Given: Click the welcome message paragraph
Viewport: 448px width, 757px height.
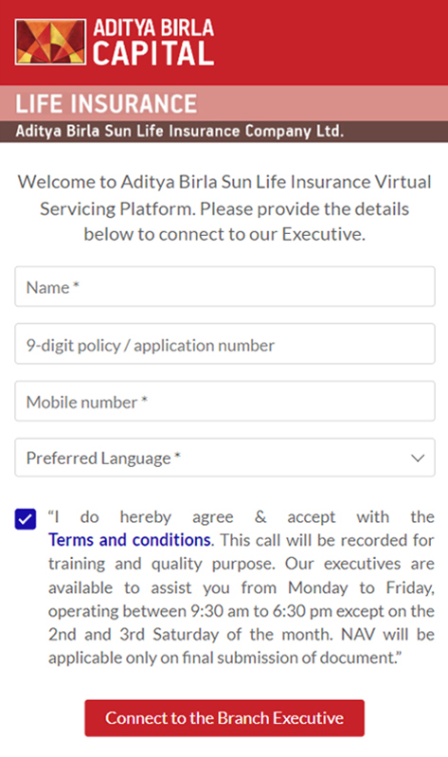Looking at the screenshot, I should (x=224, y=208).
